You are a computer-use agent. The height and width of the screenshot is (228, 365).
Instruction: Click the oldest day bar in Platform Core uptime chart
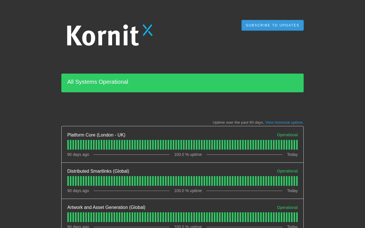point(68,145)
